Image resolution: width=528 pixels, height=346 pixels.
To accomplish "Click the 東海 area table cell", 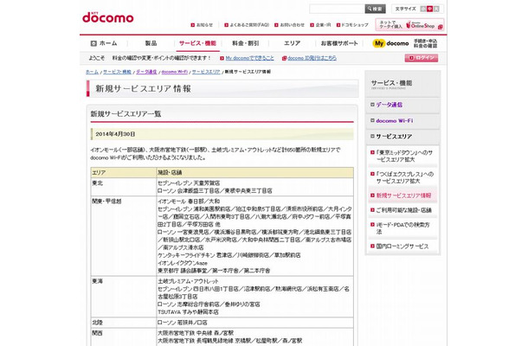I will pyautogui.click(x=124, y=296).
